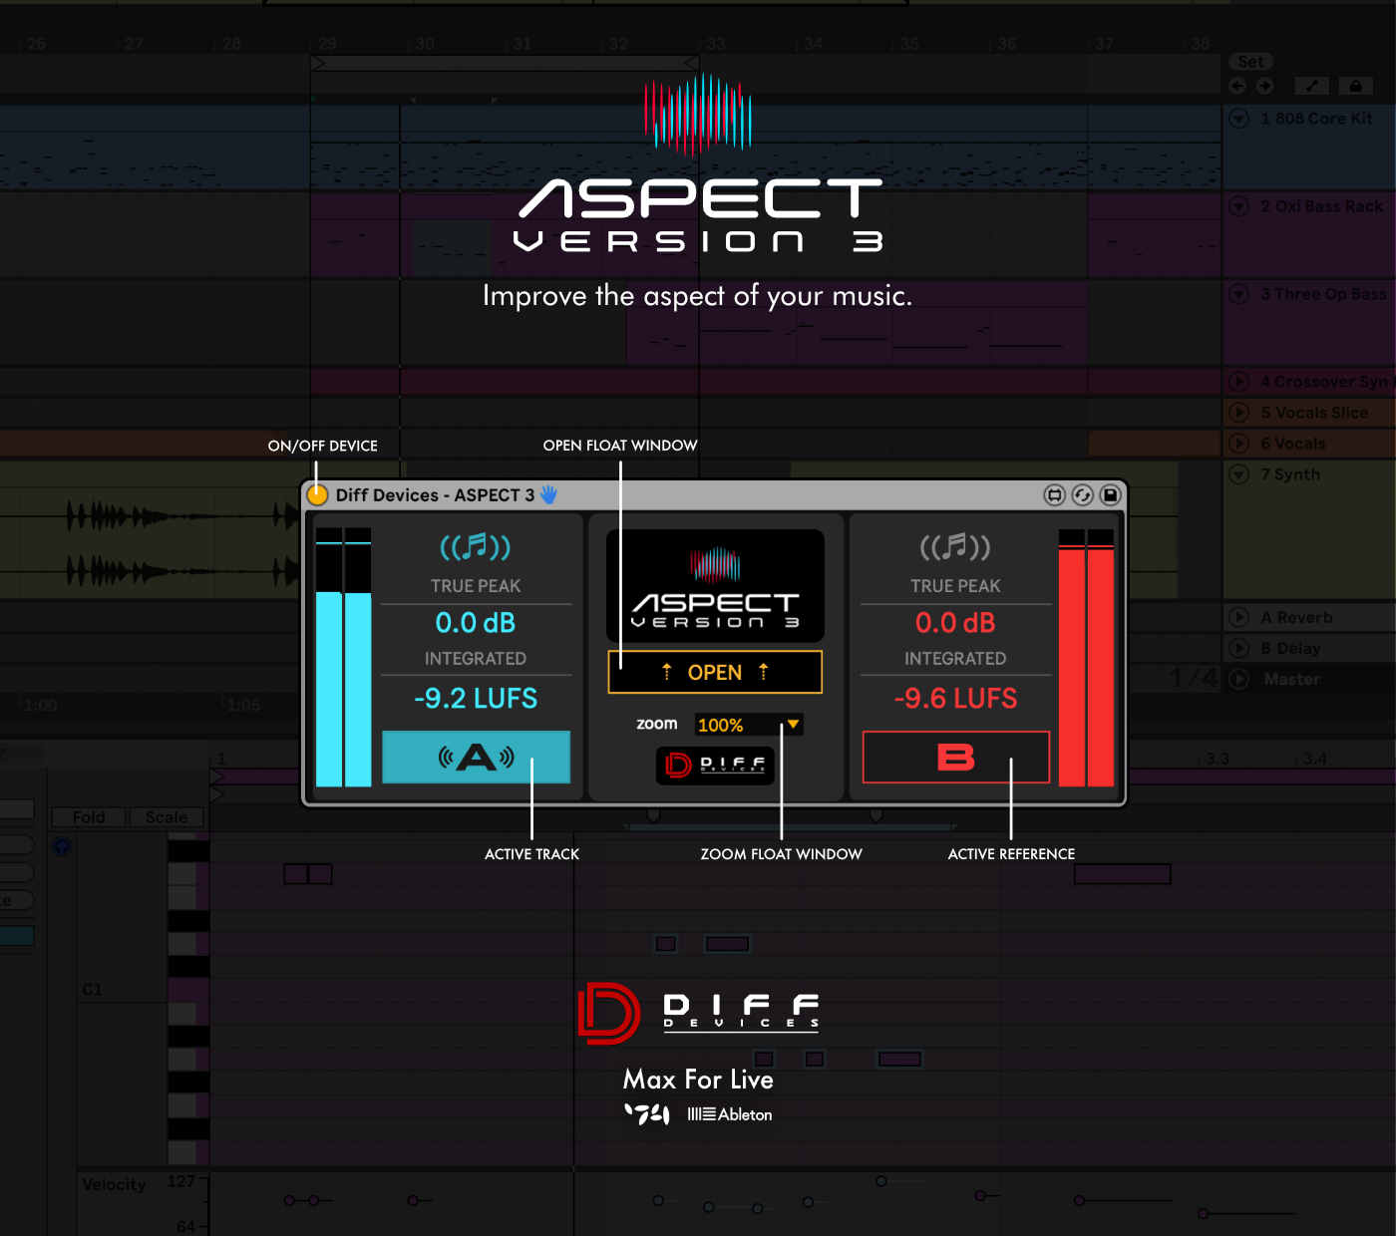Expand the 6 Vocals track
Screen dimensions: 1396x1236
click(x=1238, y=444)
